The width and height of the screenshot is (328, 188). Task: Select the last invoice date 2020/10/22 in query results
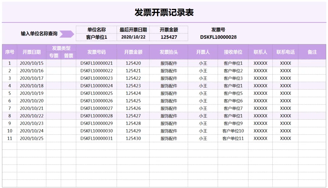tap(133, 37)
